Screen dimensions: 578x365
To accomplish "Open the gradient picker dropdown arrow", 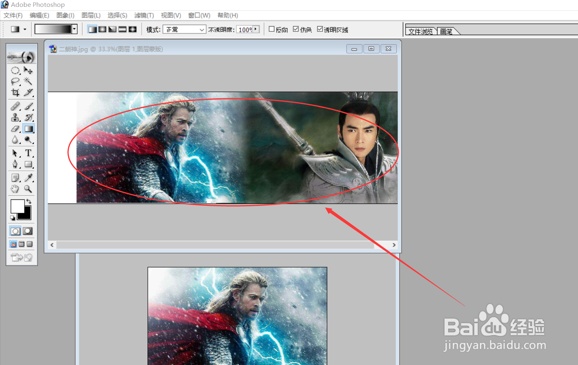I will pos(75,29).
